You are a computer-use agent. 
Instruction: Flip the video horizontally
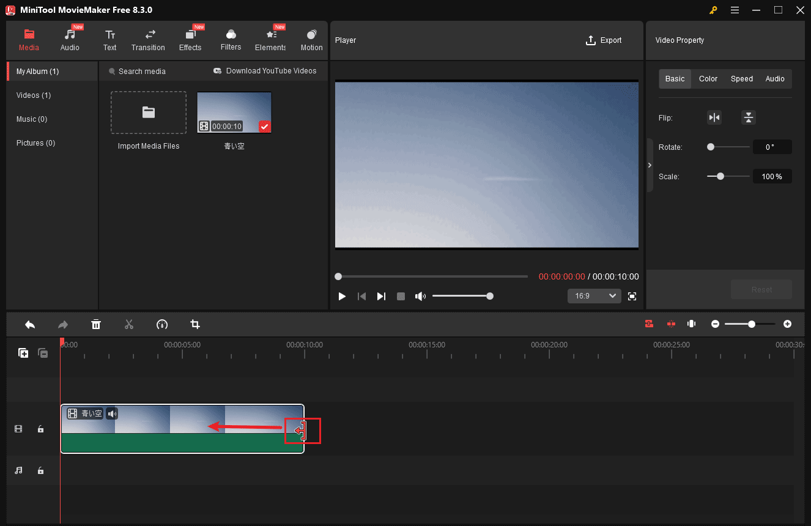[x=714, y=117]
